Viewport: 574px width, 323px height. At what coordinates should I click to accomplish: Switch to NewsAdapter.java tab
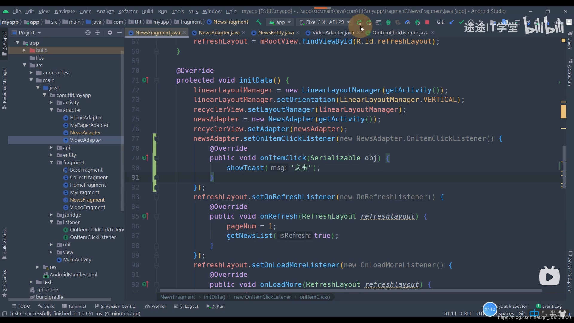tap(219, 33)
